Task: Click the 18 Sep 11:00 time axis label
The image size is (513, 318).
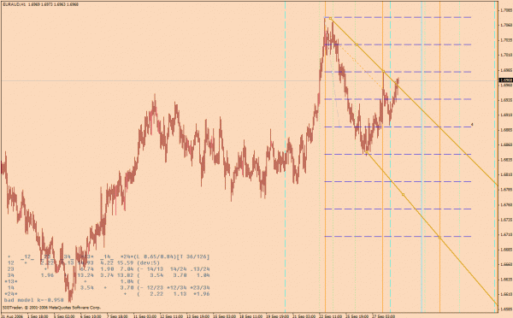Action: 251,316
